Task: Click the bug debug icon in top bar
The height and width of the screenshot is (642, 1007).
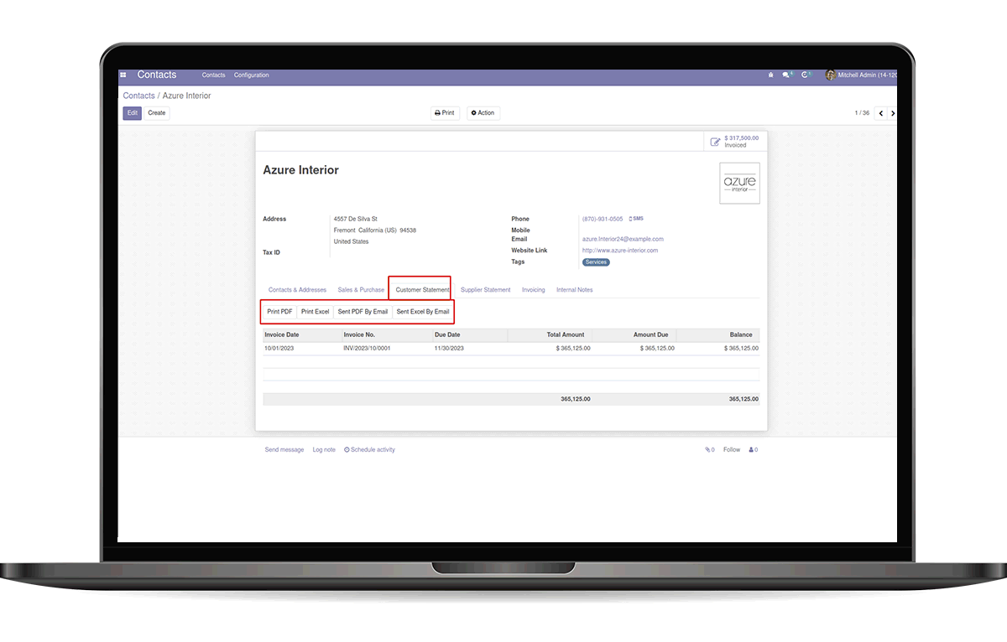Action: click(770, 75)
